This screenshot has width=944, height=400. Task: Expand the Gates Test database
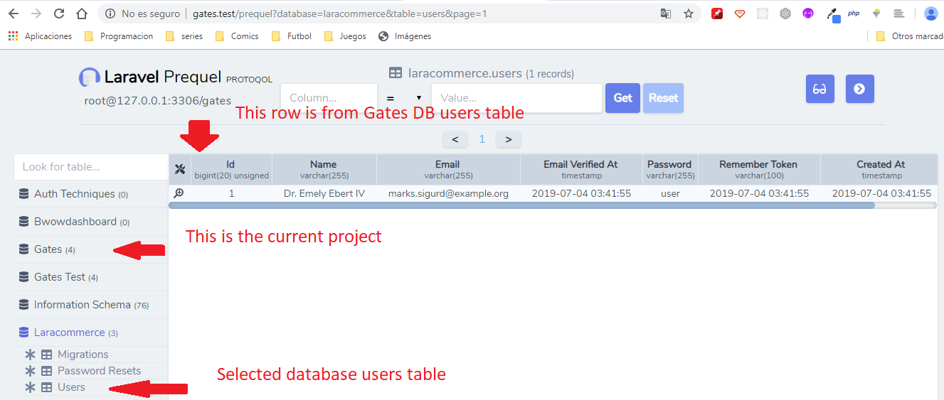tap(90, 277)
